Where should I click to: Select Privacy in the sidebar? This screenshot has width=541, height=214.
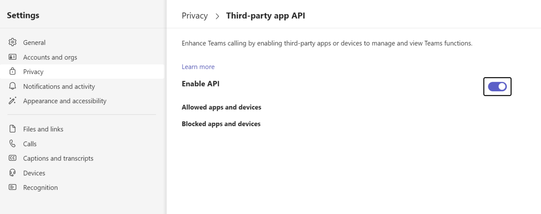pyautogui.click(x=82, y=72)
